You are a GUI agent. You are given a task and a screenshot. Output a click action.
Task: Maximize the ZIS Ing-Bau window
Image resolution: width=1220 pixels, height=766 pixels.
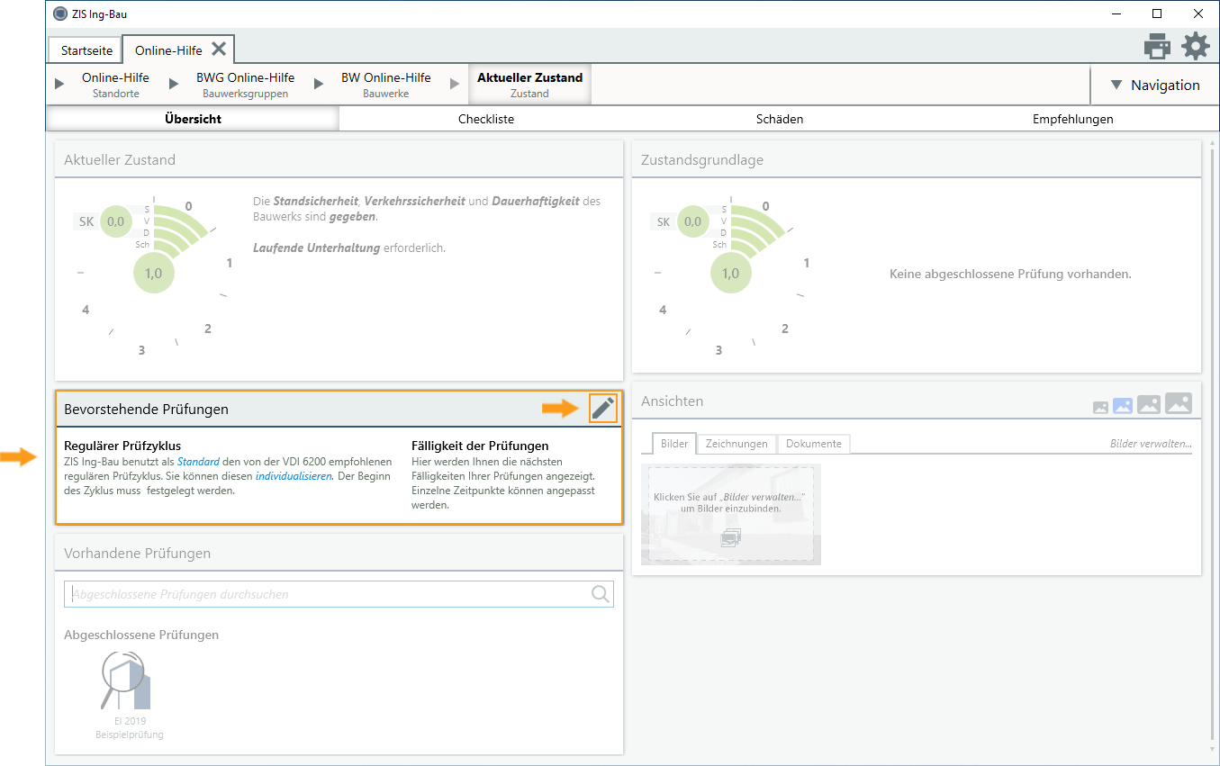coord(1157,14)
